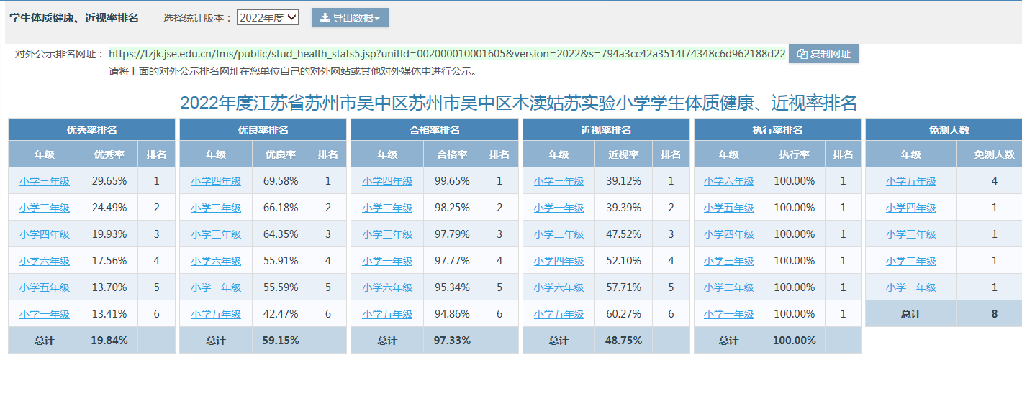The width and height of the screenshot is (1022, 406).
Task: Open 小学六年级 in 近视率排名 table
Action: coord(559,287)
